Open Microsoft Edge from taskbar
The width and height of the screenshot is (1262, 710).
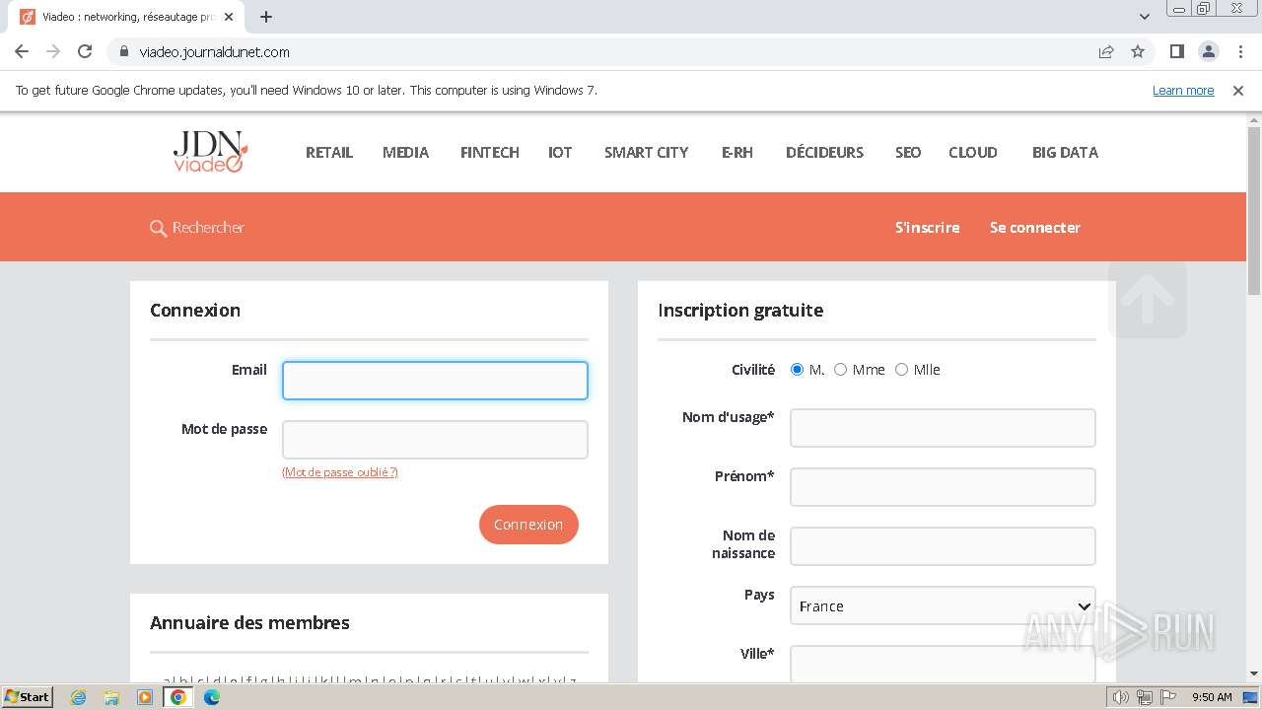(x=212, y=697)
